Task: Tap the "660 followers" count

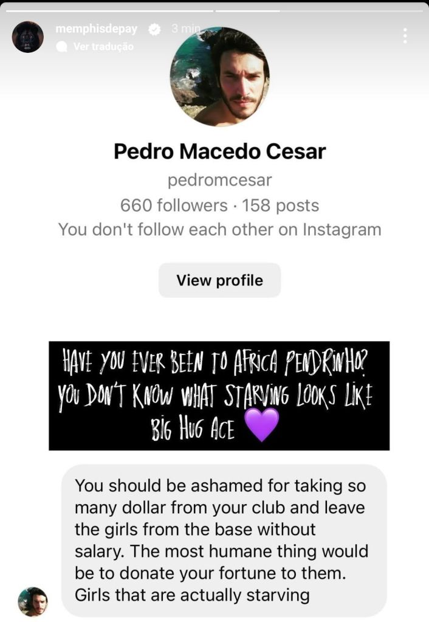Action: [174, 205]
